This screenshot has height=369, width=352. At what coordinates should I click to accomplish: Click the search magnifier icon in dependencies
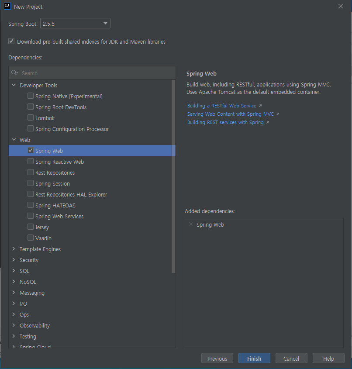pos(14,73)
